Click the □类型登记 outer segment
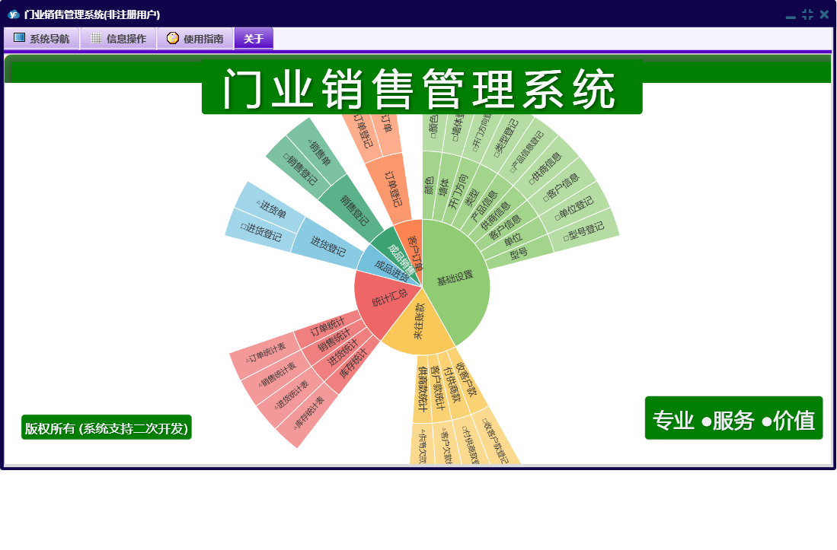The image size is (837, 550). pyautogui.click(x=506, y=138)
